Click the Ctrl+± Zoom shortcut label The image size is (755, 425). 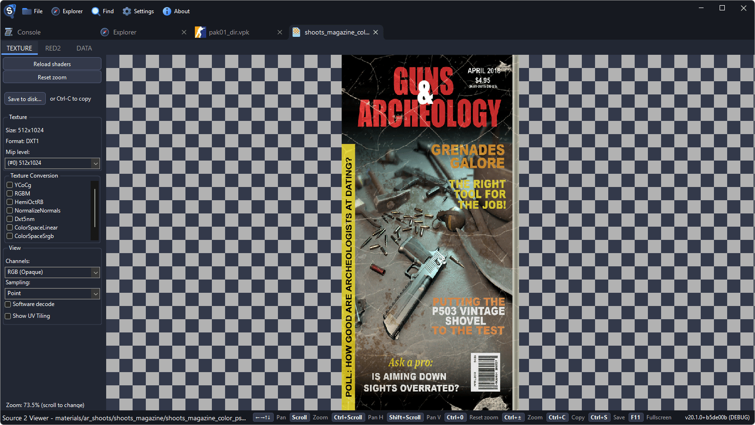(x=512, y=417)
